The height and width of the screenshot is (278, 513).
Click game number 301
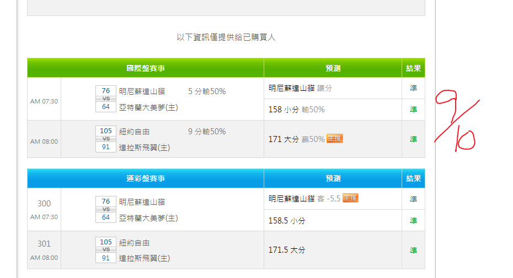[44, 244]
